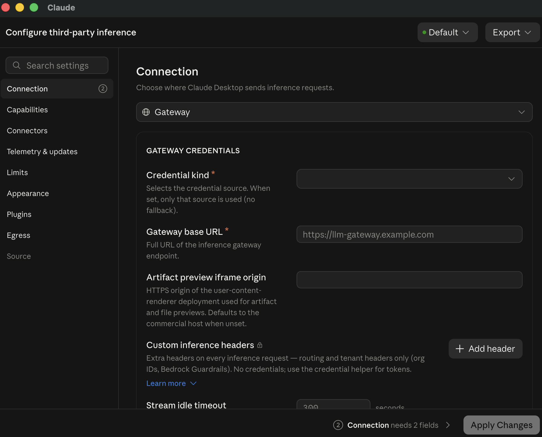This screenshot has width=542, height=437.
Task: Expand the Learn more section
Action: [171, 383]
